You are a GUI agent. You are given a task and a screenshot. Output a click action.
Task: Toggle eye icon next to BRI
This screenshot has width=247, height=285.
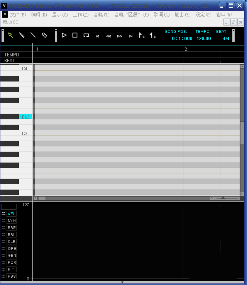pyautogui.click(x=3, y=235)
